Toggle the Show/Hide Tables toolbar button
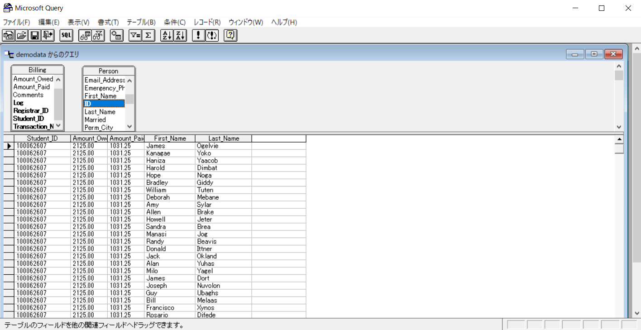641x330 pixels. 85,35
